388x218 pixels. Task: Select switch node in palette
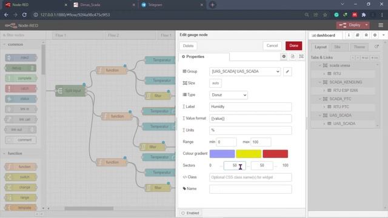[x=21, y=177]
